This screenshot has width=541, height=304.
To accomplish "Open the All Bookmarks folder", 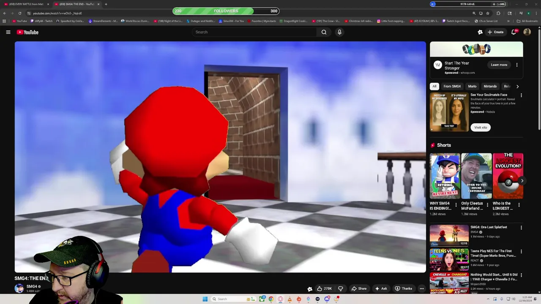I will (527, 21).
